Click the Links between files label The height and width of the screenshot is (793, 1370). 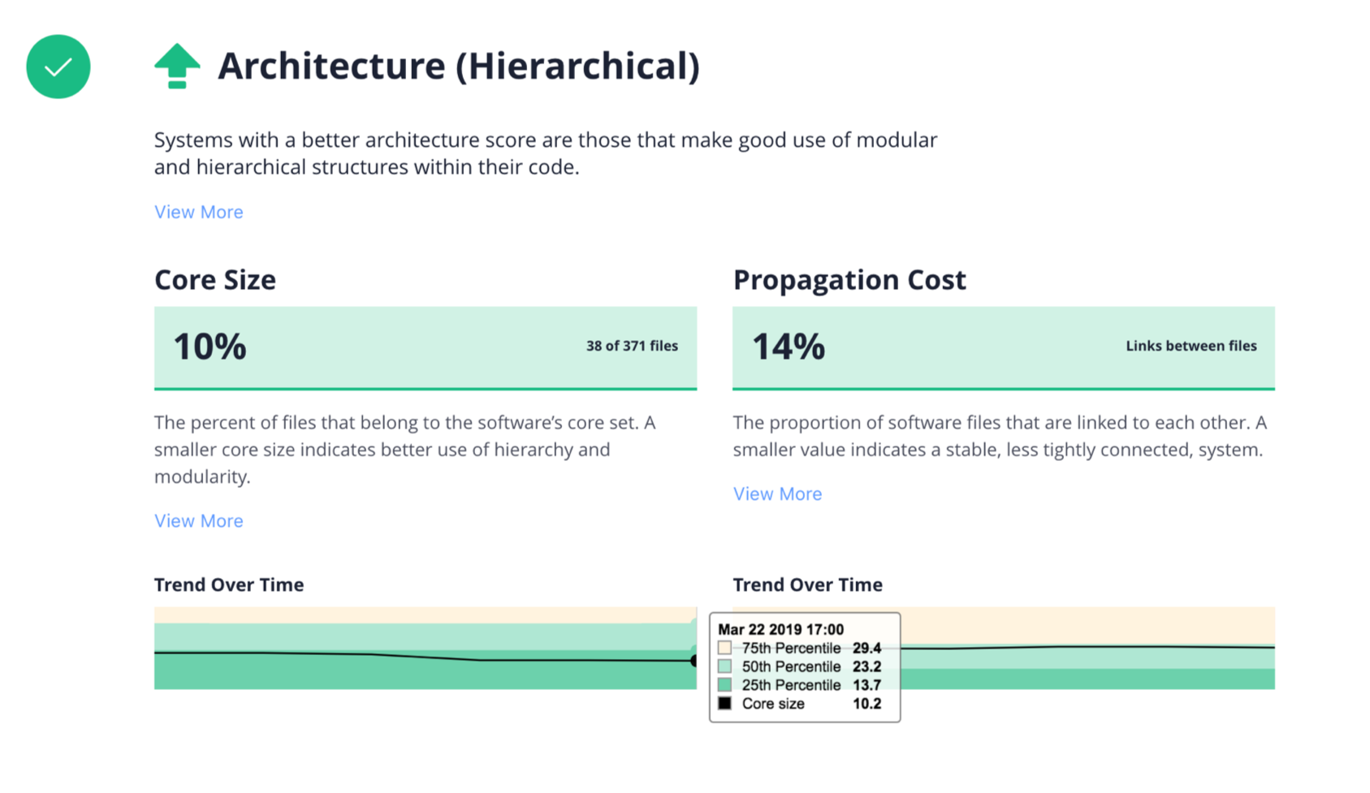pyautogui.click(x=1190, y=346)
